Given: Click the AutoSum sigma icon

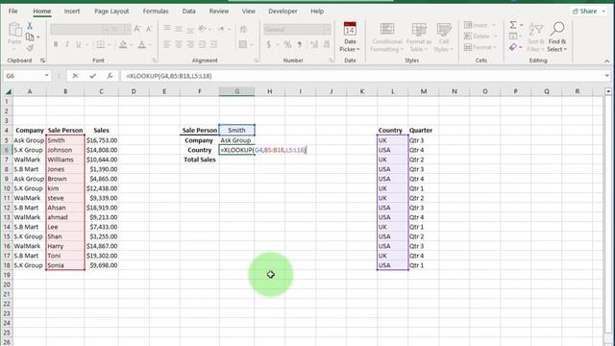Looking at the screenshot, I should coord(513,25).
